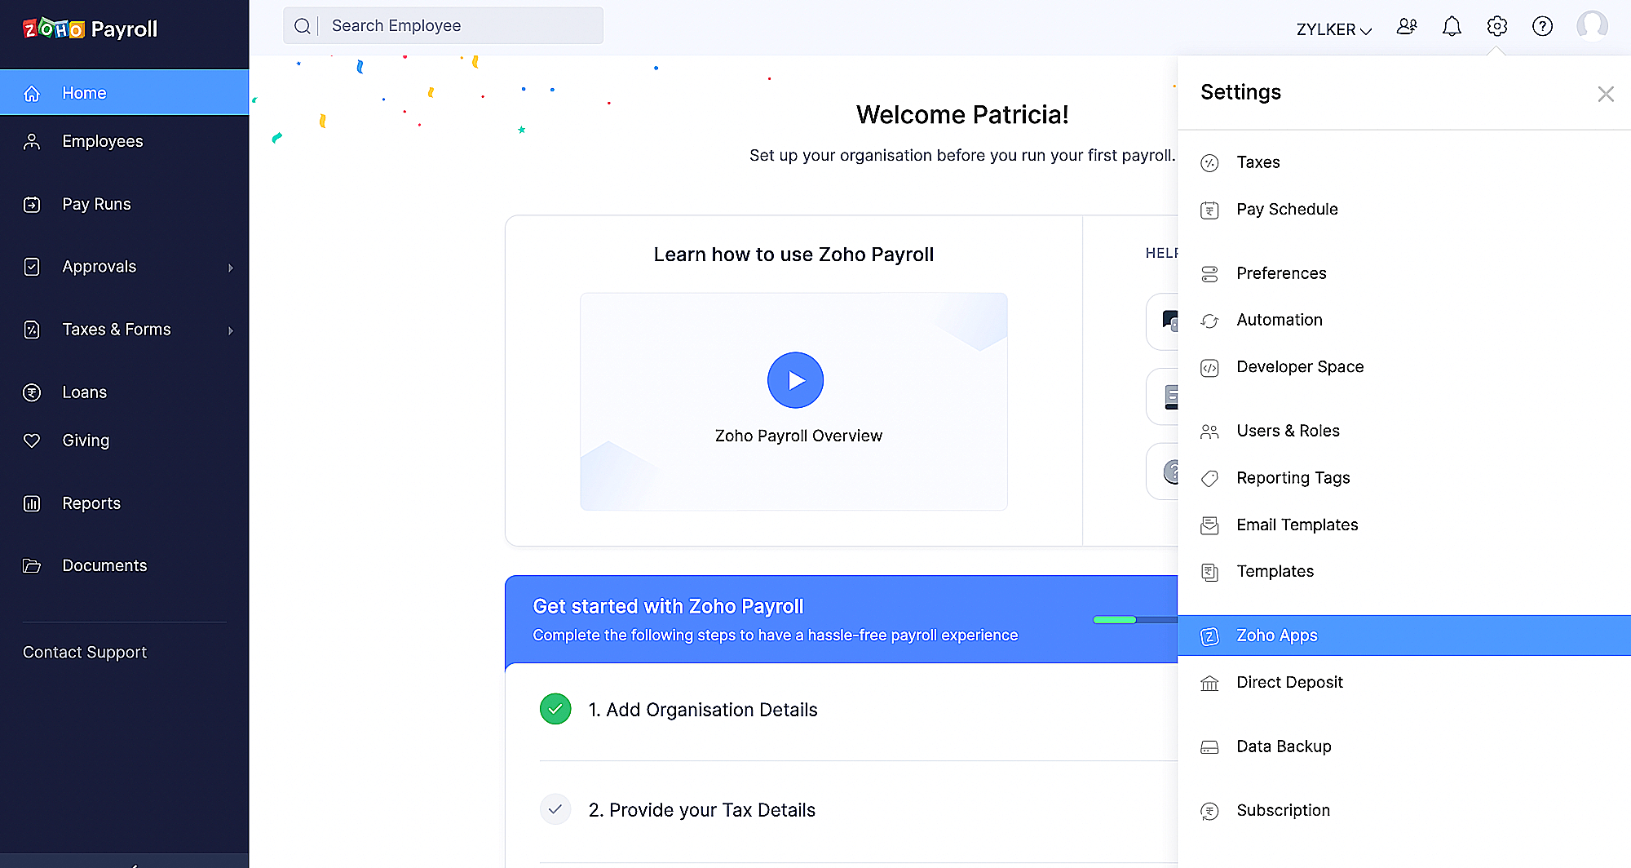Click the Search Employee input field
This screenshot has height=868, width=1631.
pos(461,26)
